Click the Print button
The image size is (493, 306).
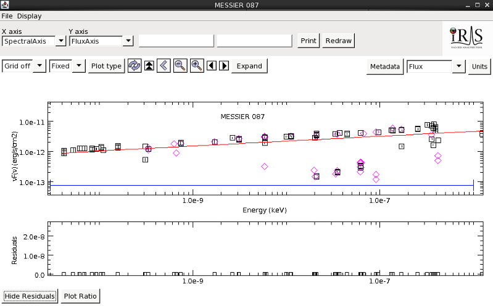tap(309, 41)
